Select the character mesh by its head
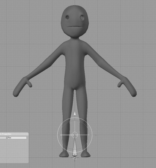The height and width of the screenshot is (168, 156). click(75, 22)
